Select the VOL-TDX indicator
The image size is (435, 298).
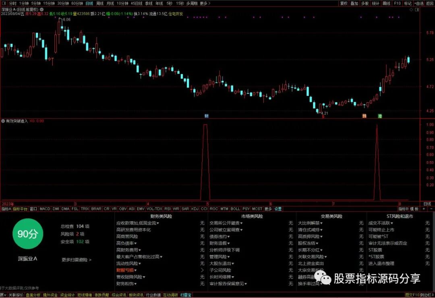point(154,209)
